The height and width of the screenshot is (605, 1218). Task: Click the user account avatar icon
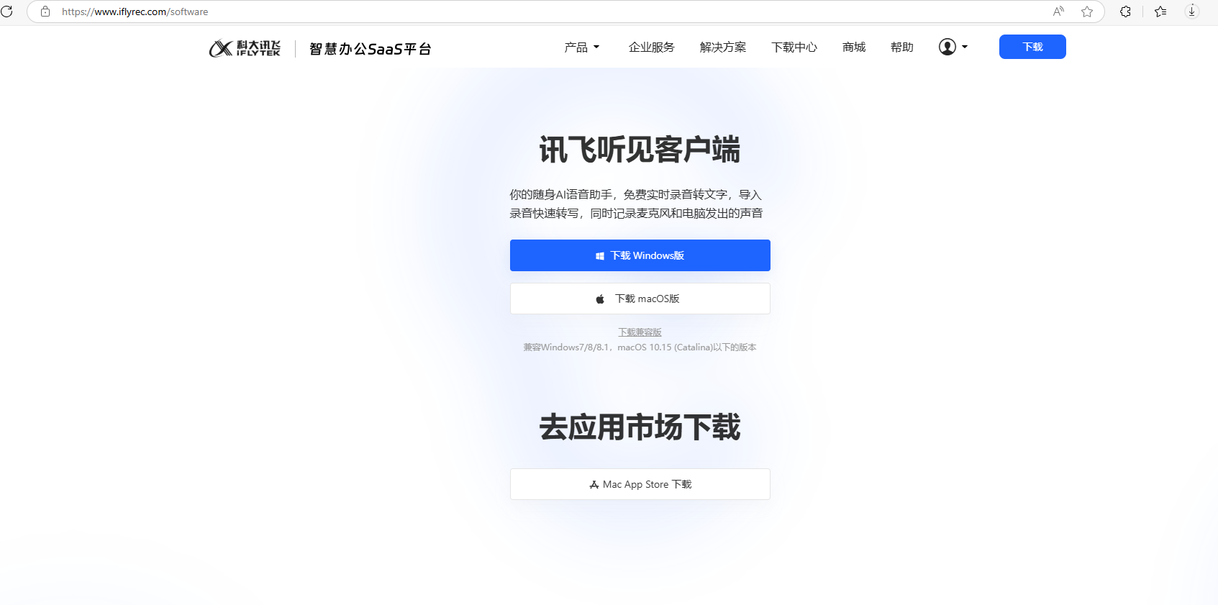[947, 47]
